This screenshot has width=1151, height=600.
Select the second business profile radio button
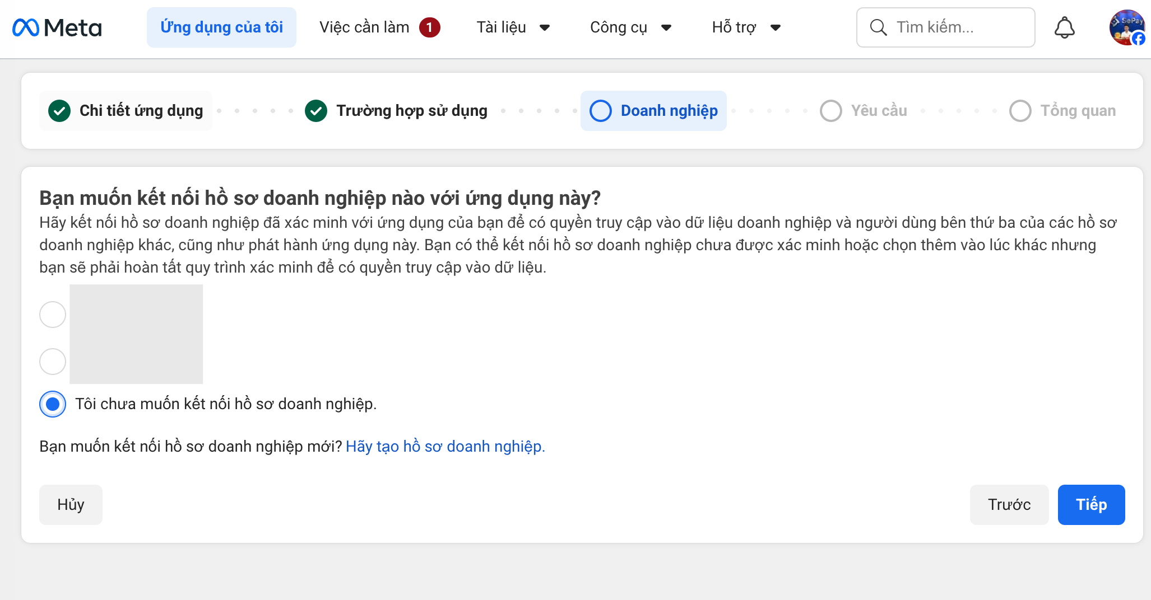click(x=52, y=362)
